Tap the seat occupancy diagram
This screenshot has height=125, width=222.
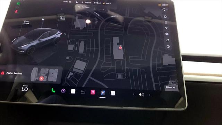44,75
